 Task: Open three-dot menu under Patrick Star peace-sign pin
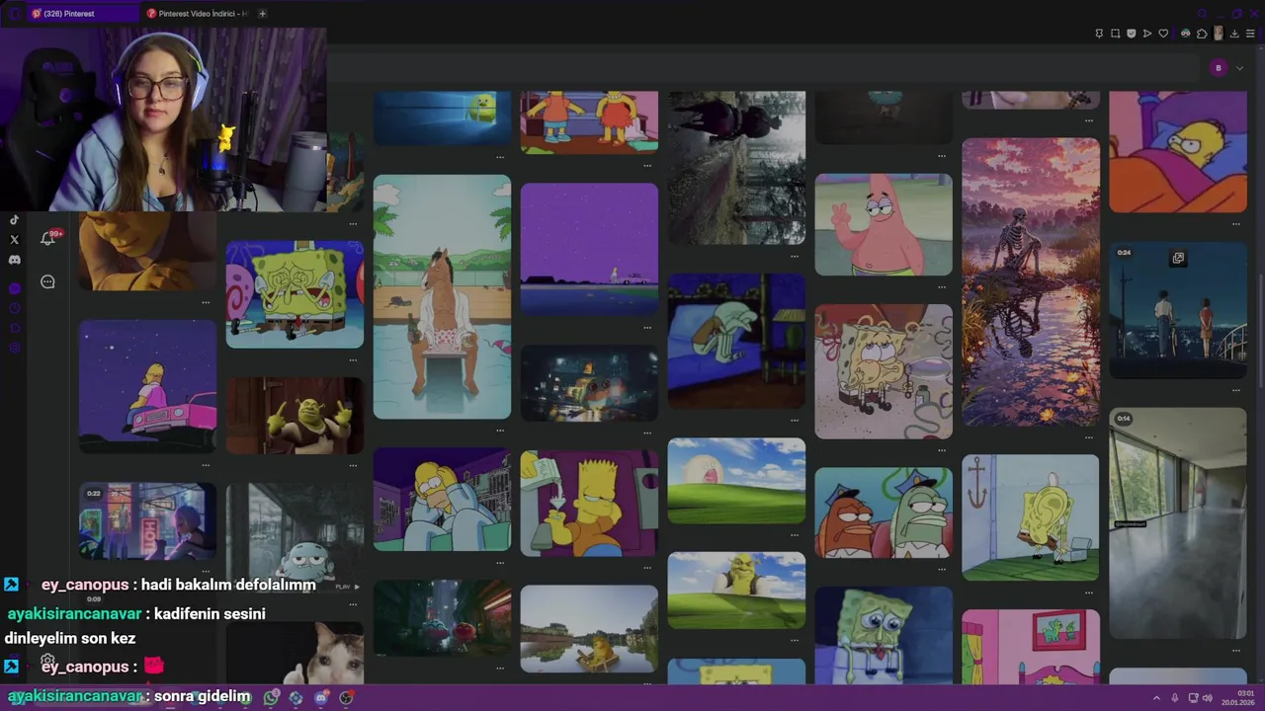pyautogui.click(x=942, y=286)
